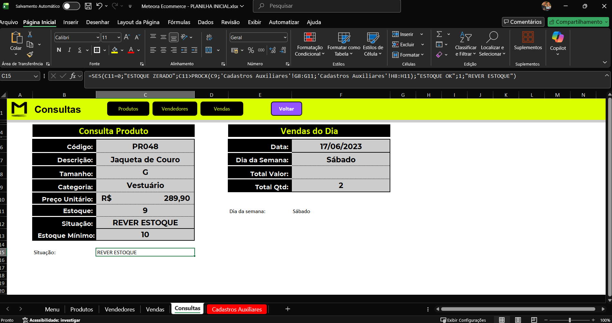Merge and center the selected cells
Viewport: 612px width, 323px height.
tap(209, 50)
